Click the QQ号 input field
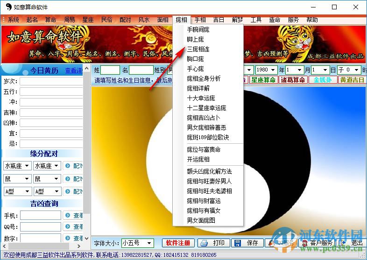The width and height of the screenshot is (367, 260). coord(41,227)
